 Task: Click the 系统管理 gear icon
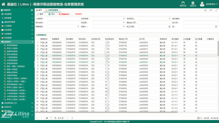(x=2, y=14)
